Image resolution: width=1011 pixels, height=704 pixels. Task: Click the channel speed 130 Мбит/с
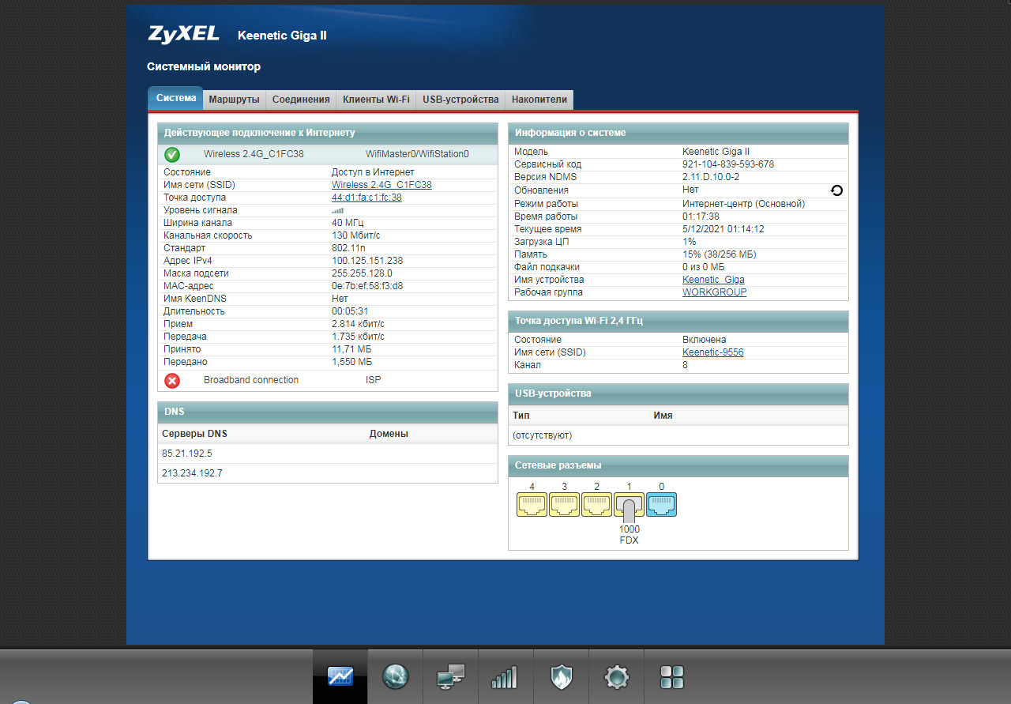pos(355,235)
